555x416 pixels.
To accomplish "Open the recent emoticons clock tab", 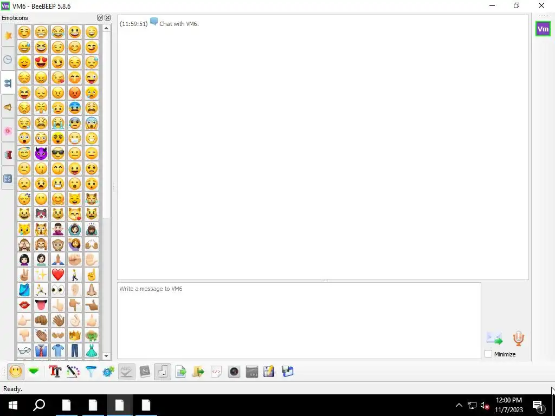I will coord(8,59).
